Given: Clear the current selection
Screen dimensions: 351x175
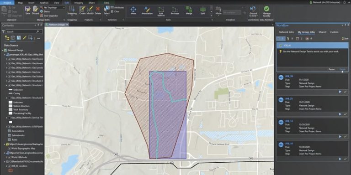Looking at the screenshot, I should tap(115, 11).
